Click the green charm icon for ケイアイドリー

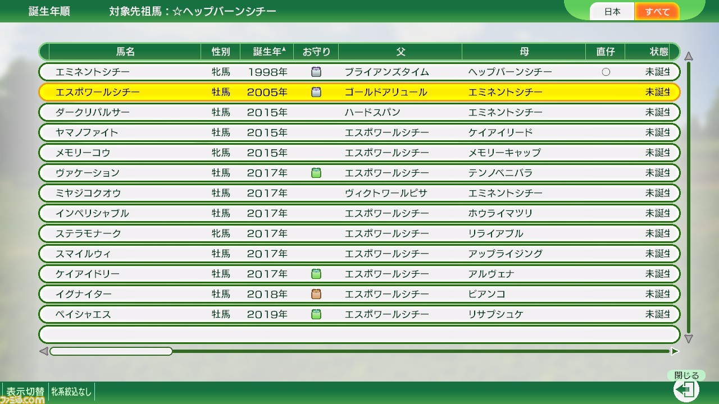[x=316, y=274]
